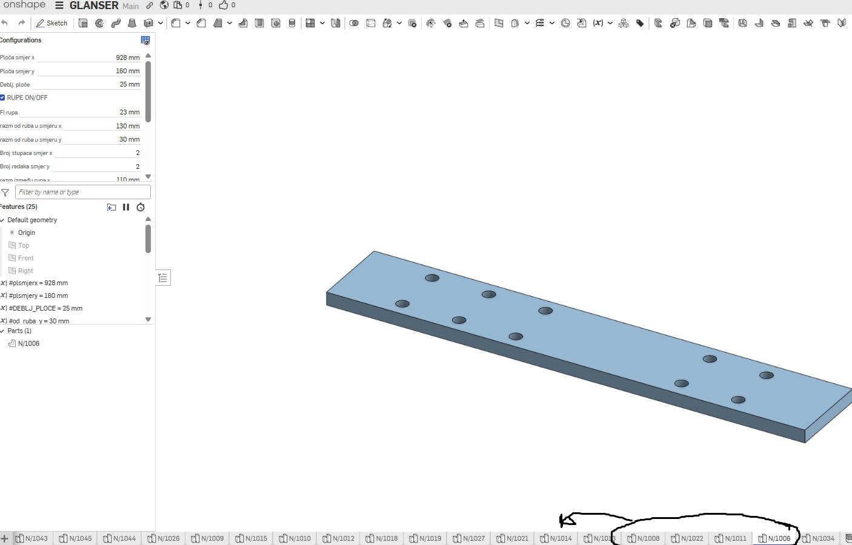This screenshot has width=852, height=545.
Task: Switch to the N/1034 tab
Action: [818, 538]
